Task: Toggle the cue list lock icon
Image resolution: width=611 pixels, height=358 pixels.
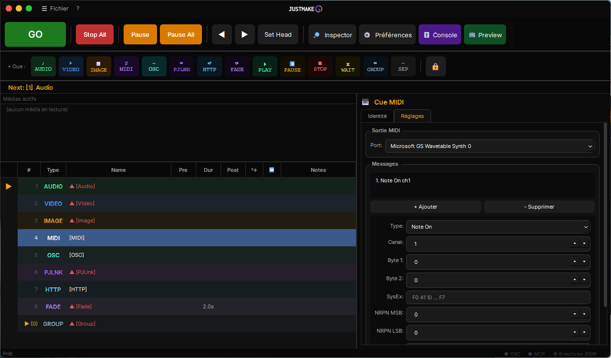Action: coord(435,67)
